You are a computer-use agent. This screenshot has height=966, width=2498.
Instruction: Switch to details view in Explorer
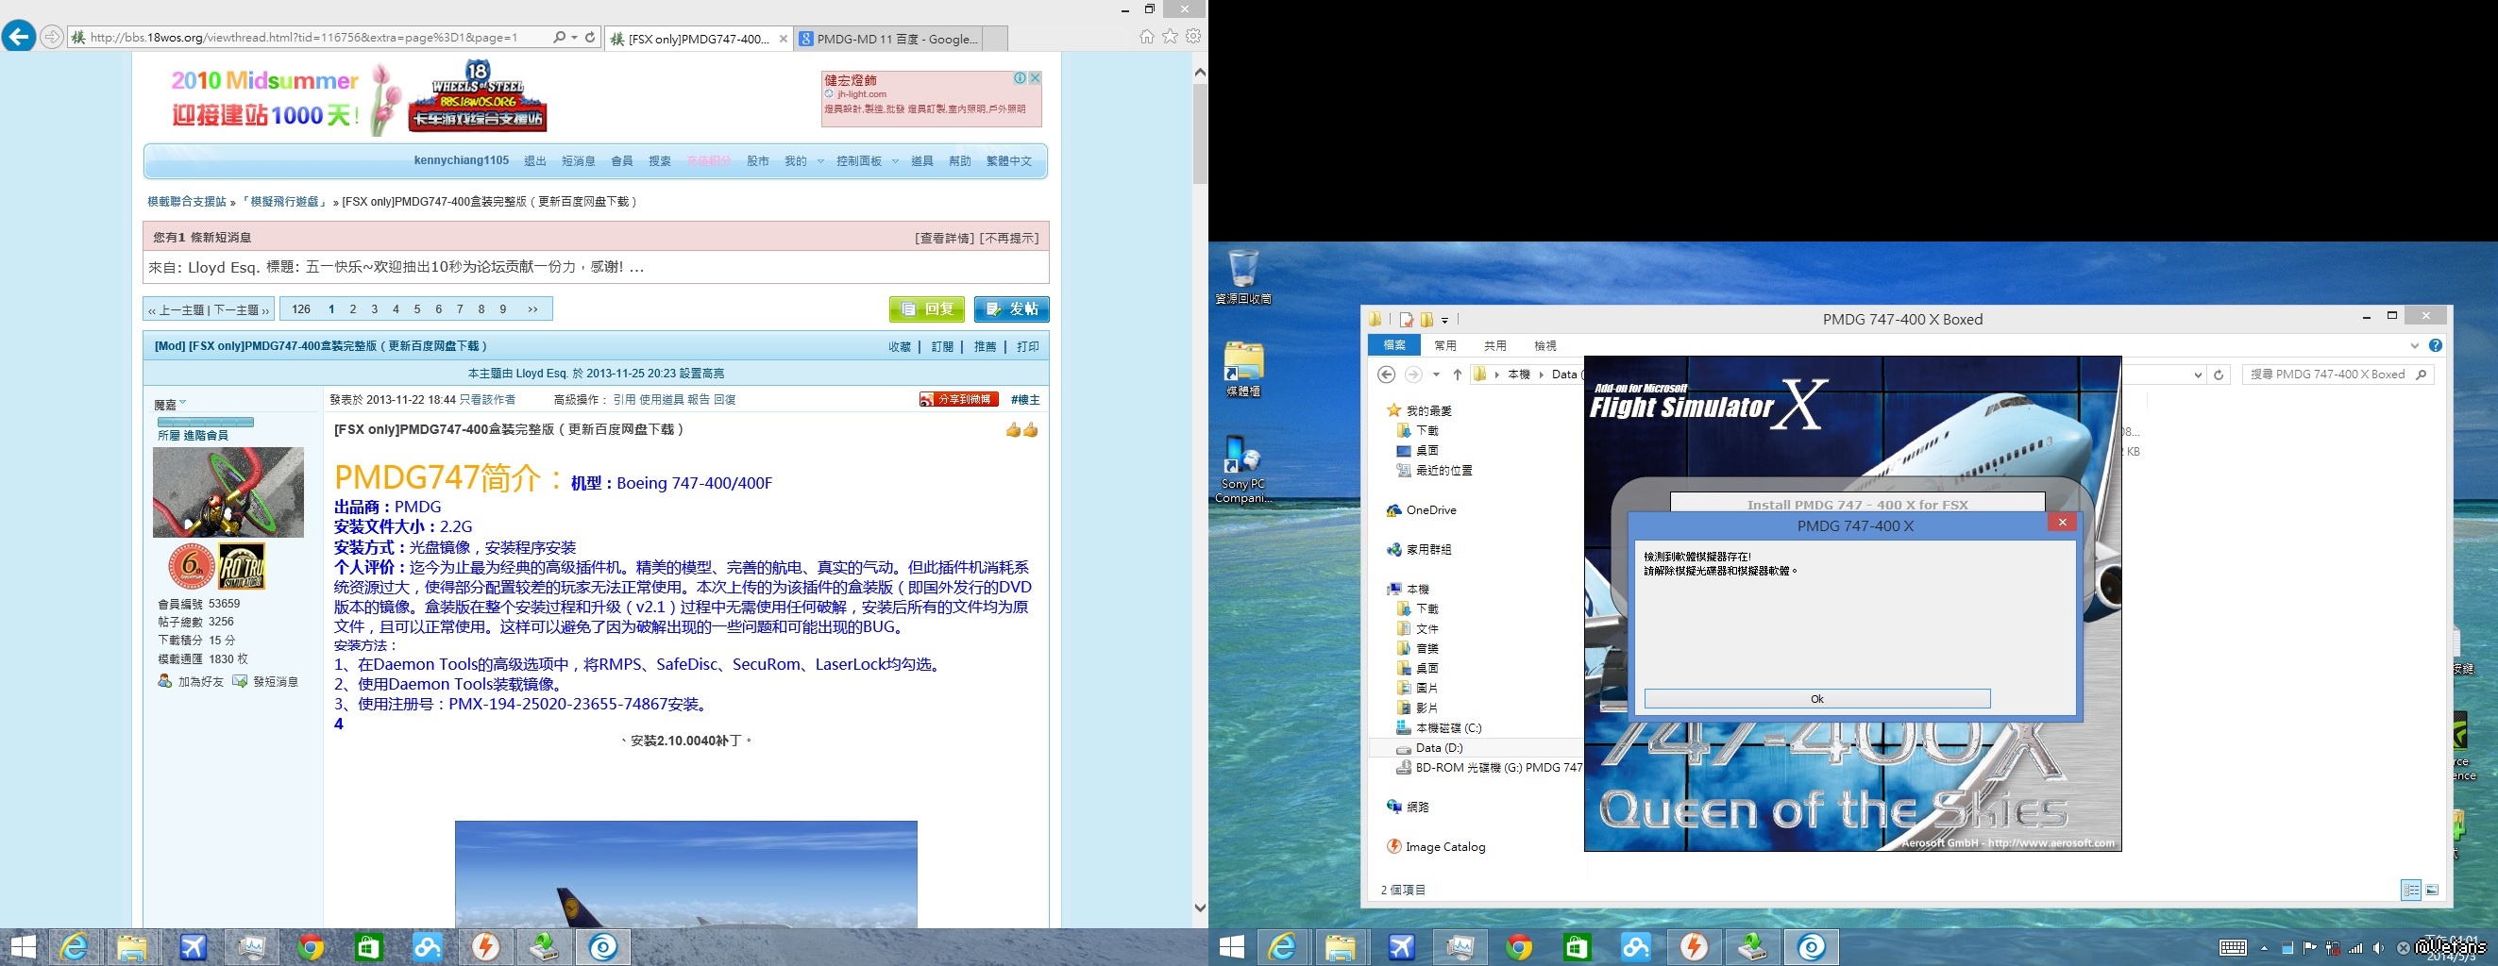[x=2411, y=890]
